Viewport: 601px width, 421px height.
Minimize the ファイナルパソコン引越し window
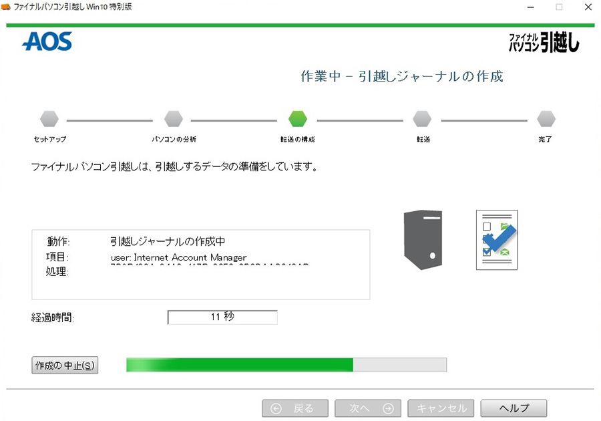click(x=530, y=7)
